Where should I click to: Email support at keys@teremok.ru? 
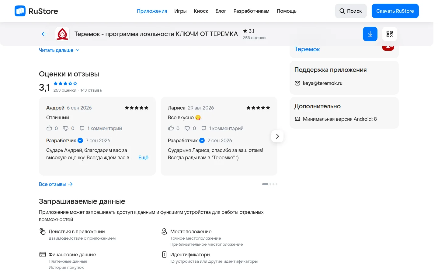(x=323, y=83)
